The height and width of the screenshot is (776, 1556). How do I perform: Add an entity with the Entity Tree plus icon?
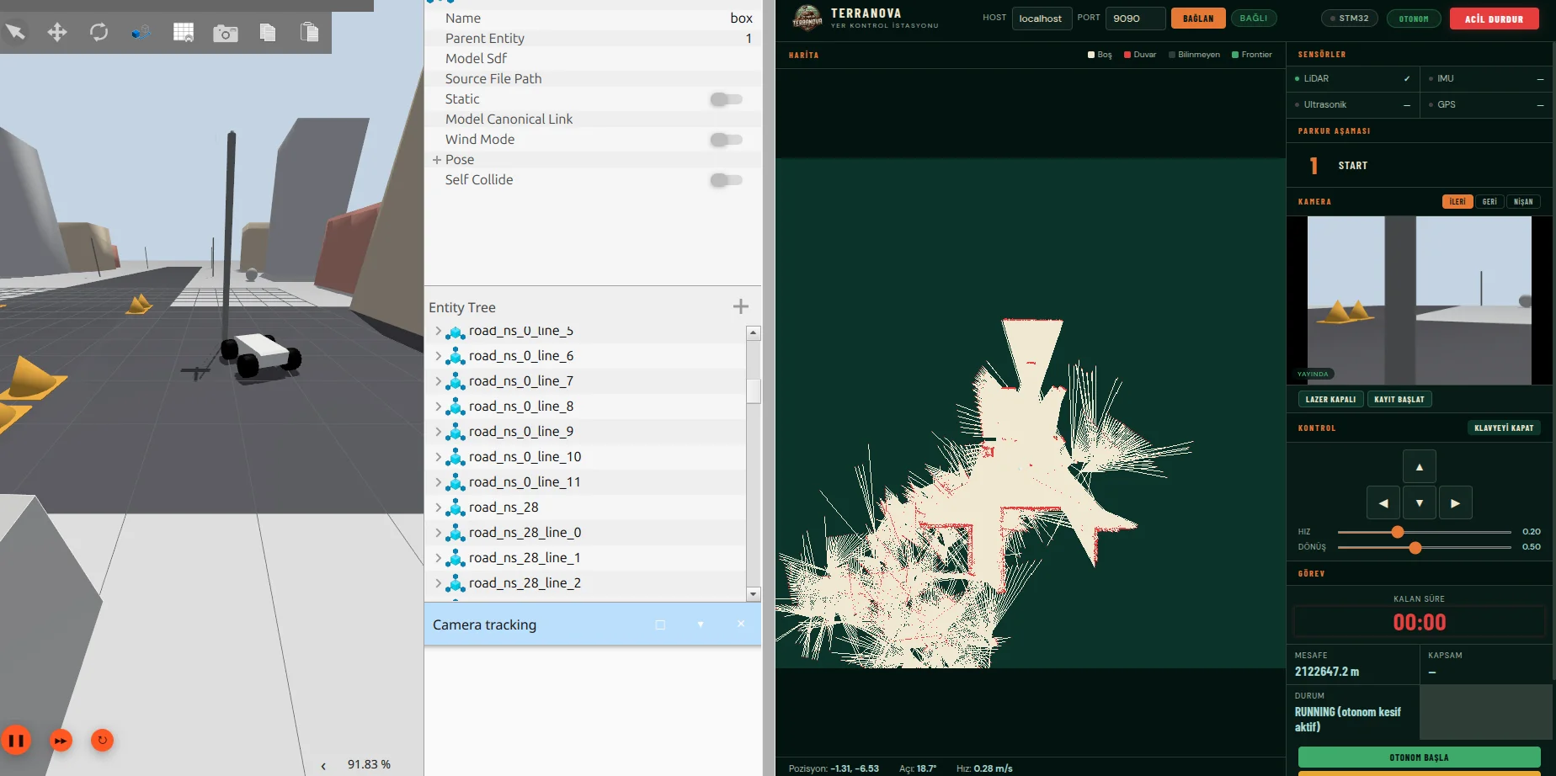pos(741,306)
